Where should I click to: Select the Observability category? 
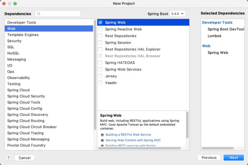[x=49, y=78]
